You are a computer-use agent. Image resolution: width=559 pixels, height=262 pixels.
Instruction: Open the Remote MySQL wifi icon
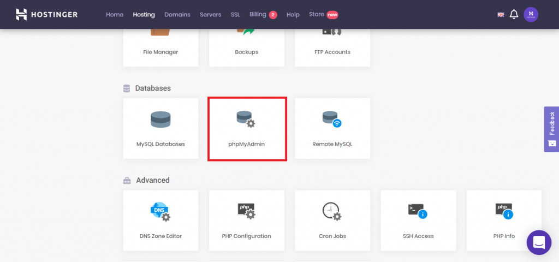point(332,120)
